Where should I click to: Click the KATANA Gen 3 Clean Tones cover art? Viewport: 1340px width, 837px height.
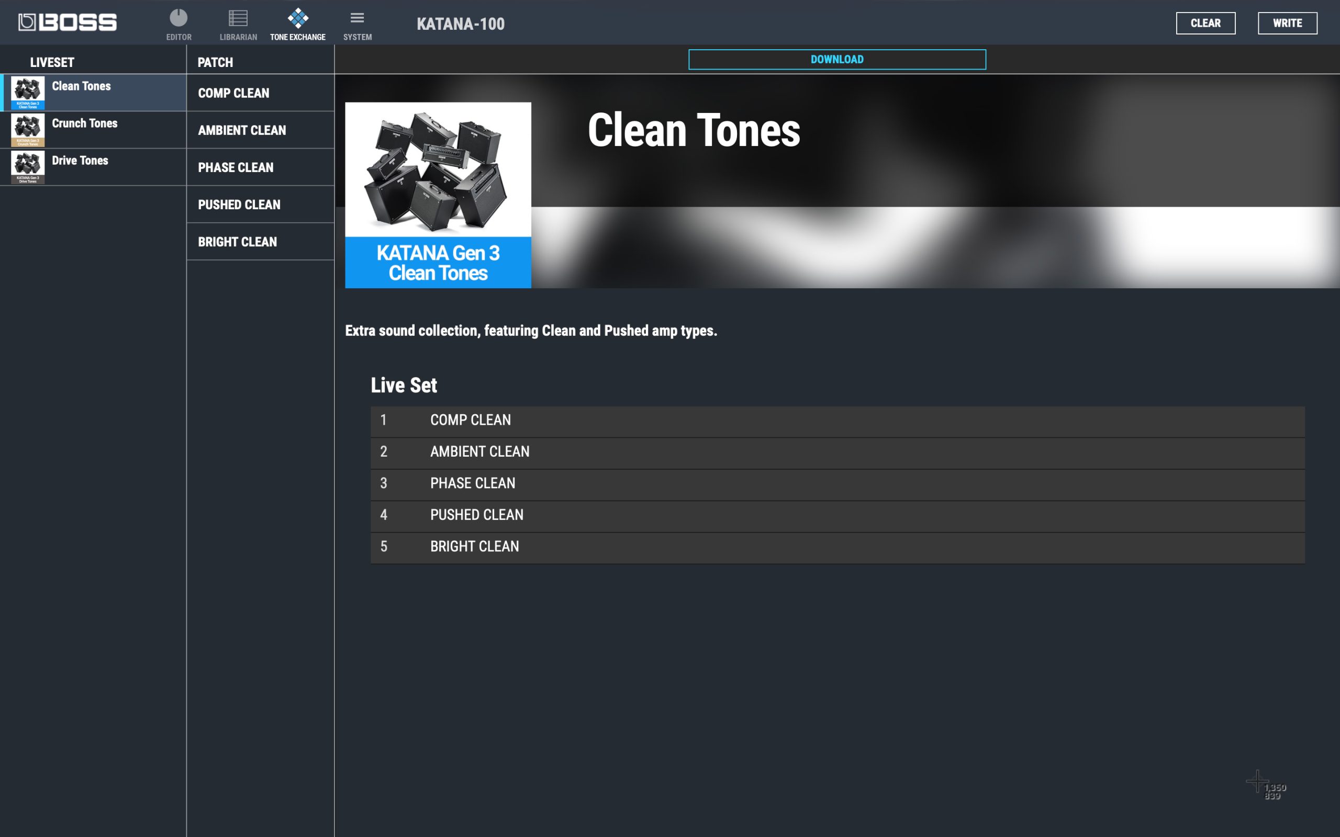(x=438, y=195)
